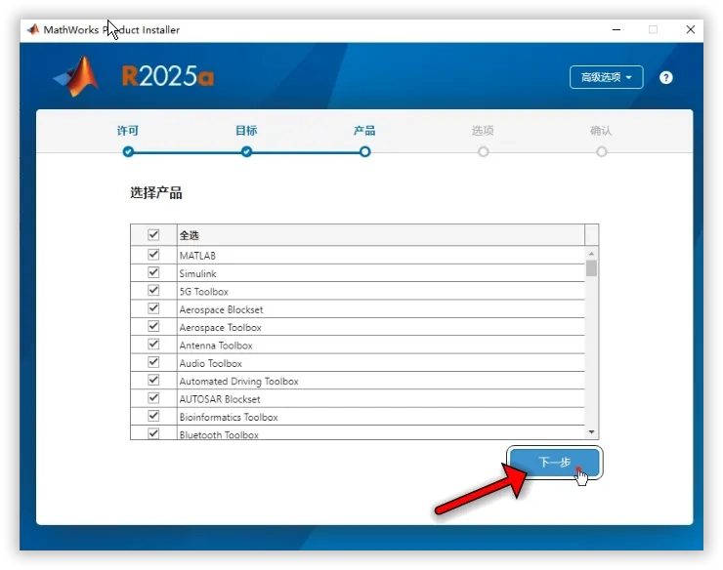Click the 确认 step progress circle
723x570 pixels.
[x=601, y=151]
